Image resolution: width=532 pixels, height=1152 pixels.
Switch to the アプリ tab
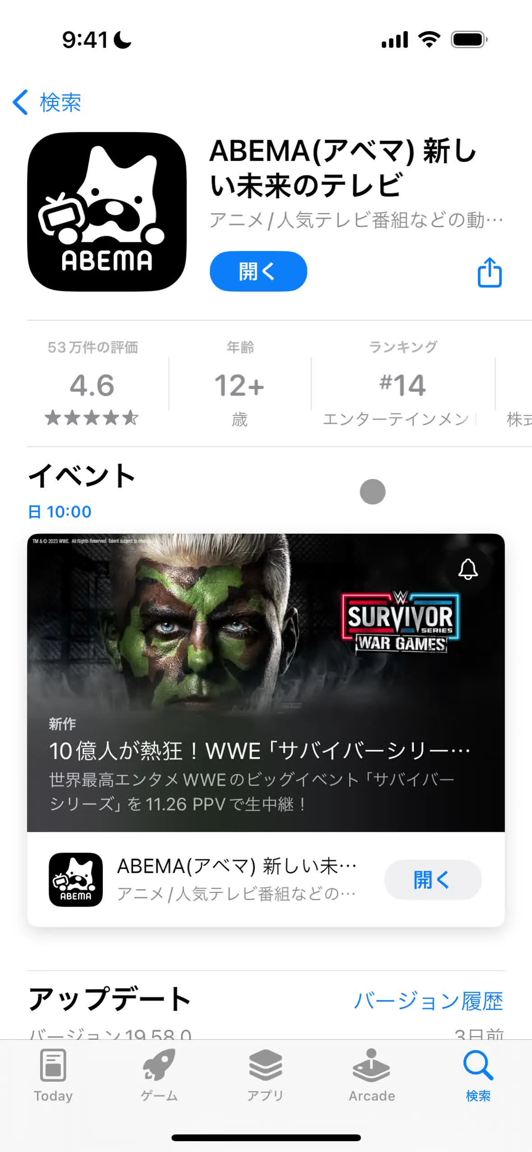coord(265,1076)
